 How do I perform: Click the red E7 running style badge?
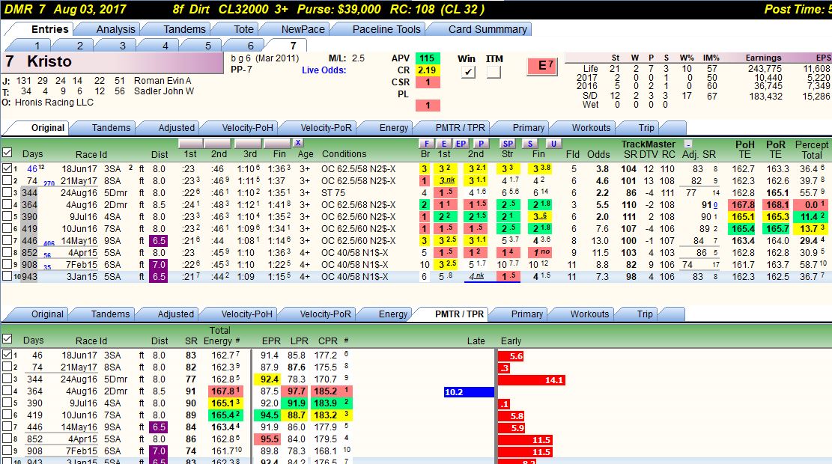[x=542, y=66]
